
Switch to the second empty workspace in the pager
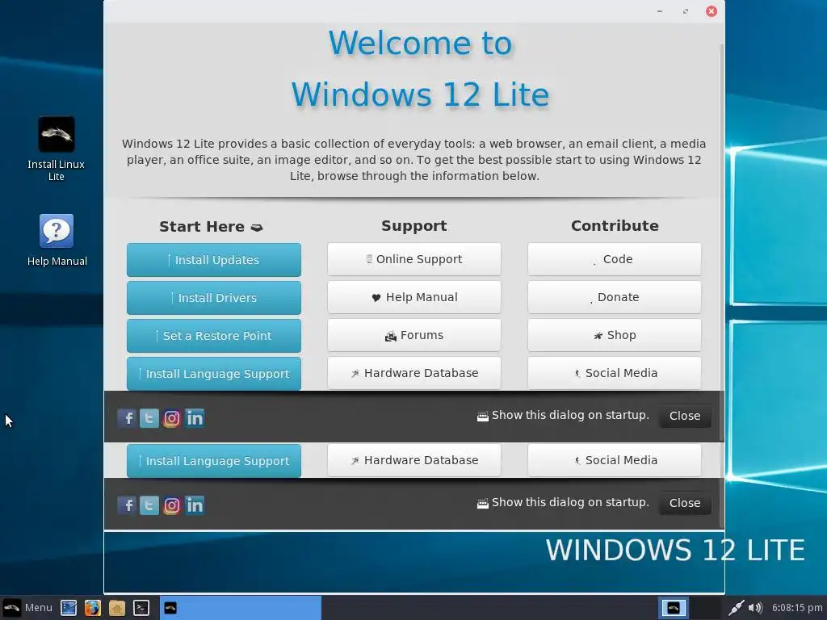(x=706, y=608)
